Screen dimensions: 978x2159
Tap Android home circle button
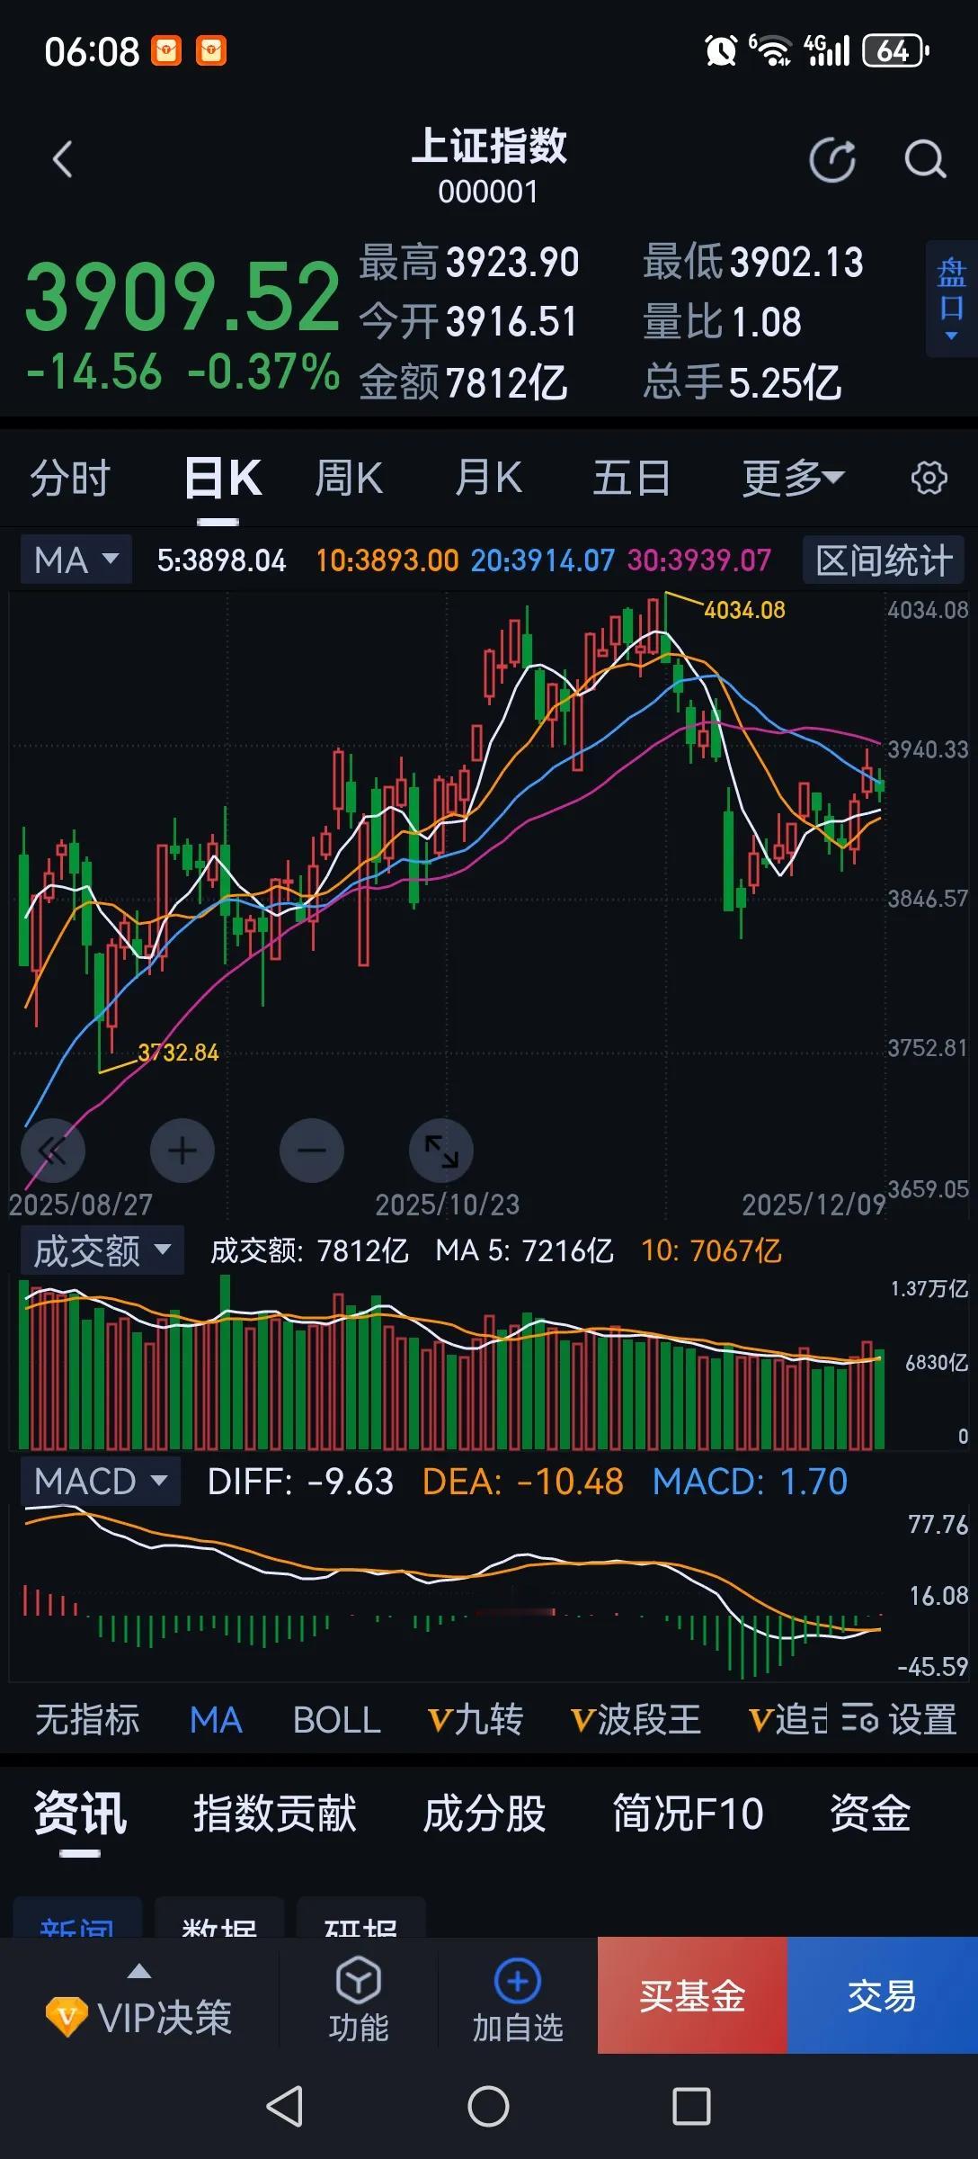coord(488,2106)
